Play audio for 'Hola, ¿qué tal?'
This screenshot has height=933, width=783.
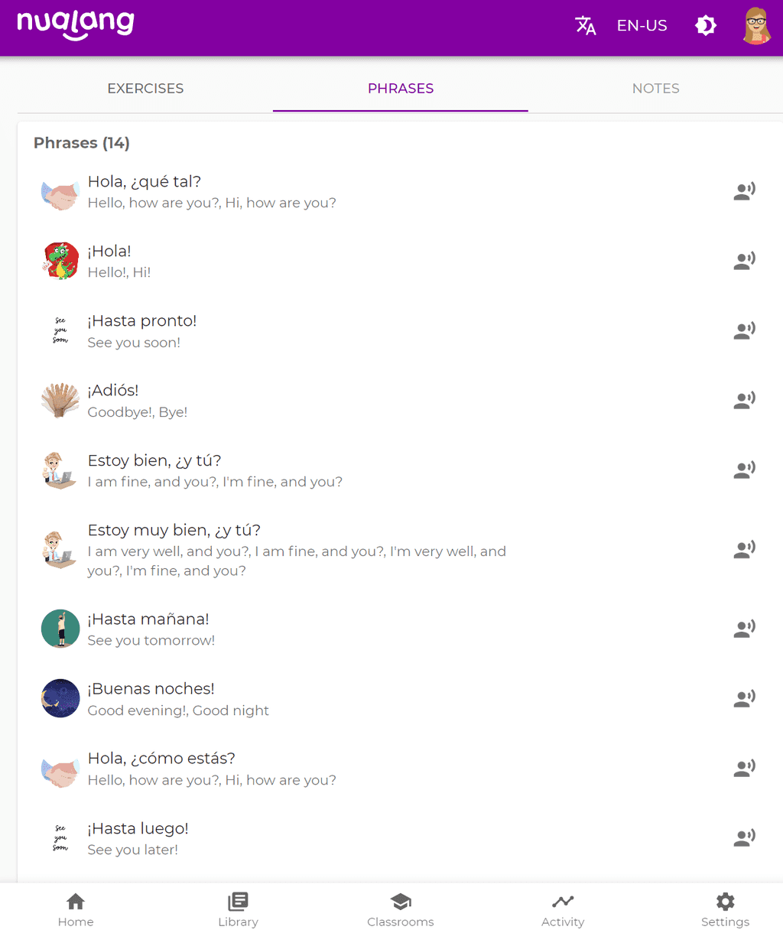(744, 191)
